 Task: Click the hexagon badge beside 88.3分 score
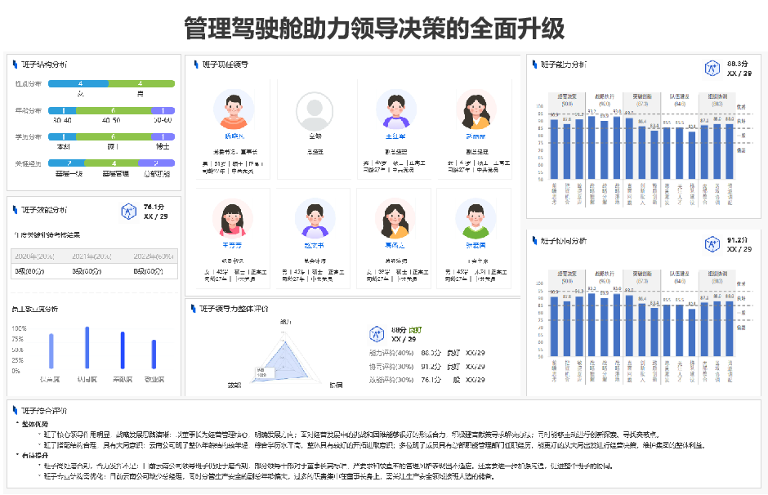712,69
